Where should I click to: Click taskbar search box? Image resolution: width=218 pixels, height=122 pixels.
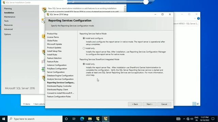click(x=35, y=119)
